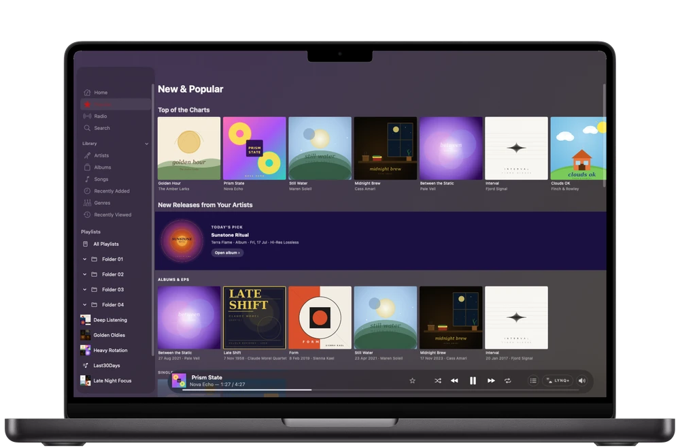Open the Heavy Rotation playlist

pyautogui.click(x=116, y=351)
